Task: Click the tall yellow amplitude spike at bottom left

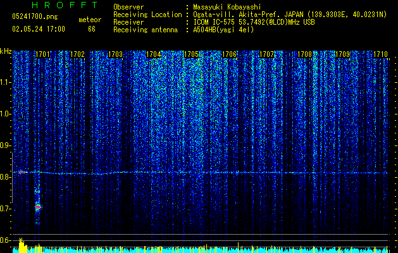Action: pos(23,245)
